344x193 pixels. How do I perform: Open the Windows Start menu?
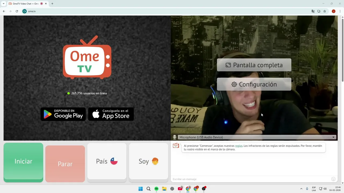pos(141,189)
